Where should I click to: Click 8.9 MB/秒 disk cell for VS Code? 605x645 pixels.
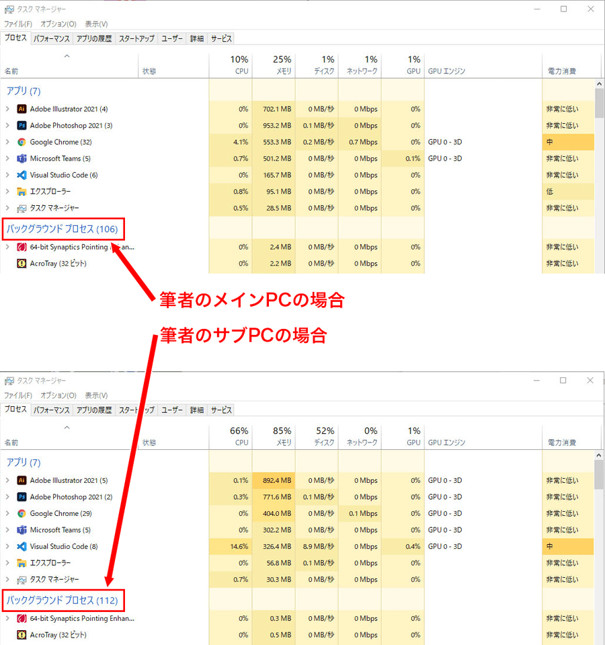click(x=317, y=546)
